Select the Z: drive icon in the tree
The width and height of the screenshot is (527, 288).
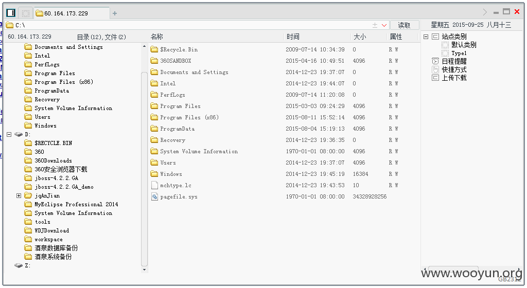pyautogui.click(x=19, y=265)
